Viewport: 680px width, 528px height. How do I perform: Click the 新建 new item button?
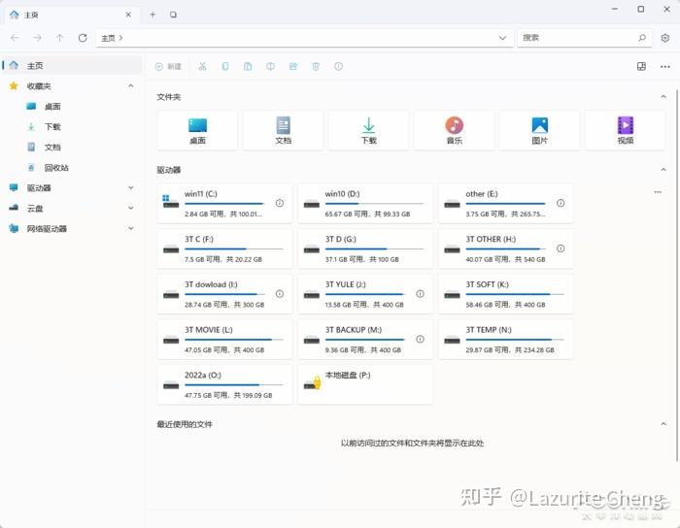(x=168, y=66)
